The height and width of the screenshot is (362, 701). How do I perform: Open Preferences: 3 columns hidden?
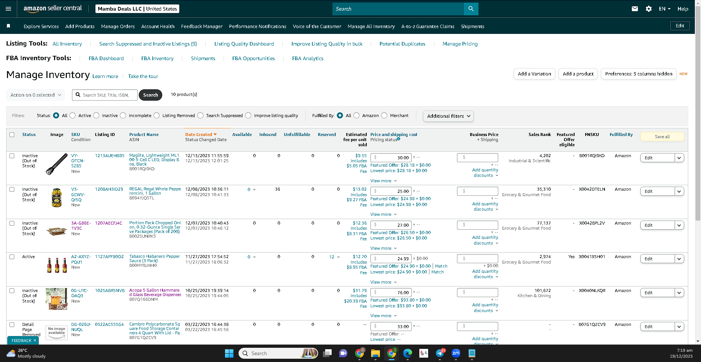pyautogui.click(x=639, y=74)
